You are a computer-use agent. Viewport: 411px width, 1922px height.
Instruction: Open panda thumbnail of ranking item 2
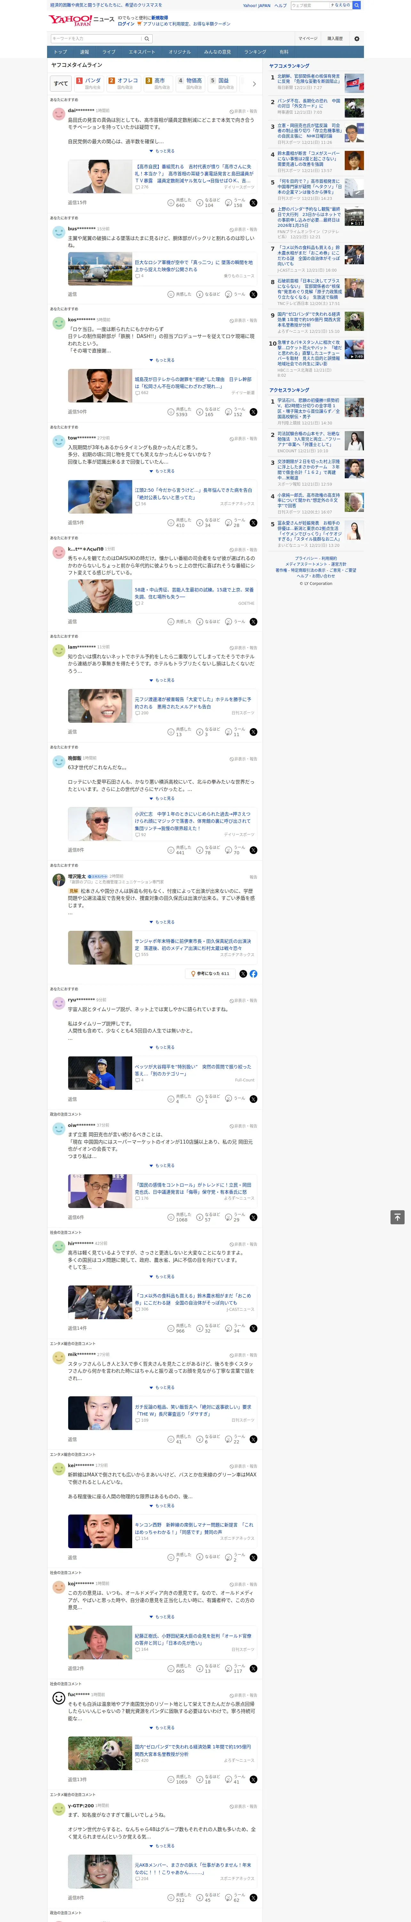coord(354,109)
